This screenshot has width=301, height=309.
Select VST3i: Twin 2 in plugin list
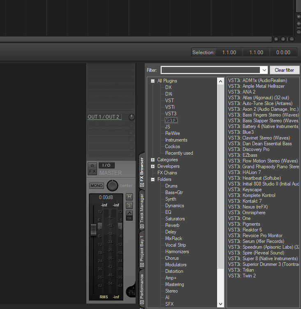[242, 276]
